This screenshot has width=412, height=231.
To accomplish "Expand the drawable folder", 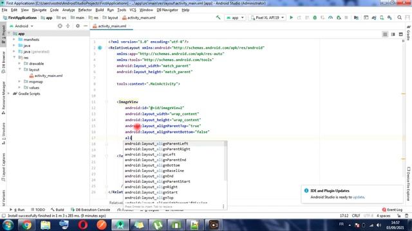I will pyautogui.click(x=19, y=64).
